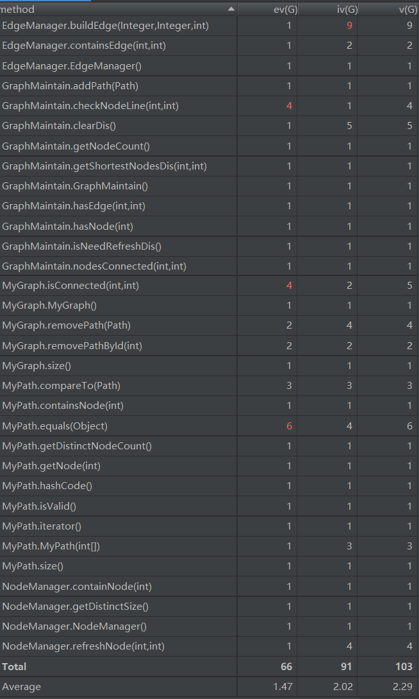Select the GraphMaintain.clearDis() row
Screen dimensions: 419x699
209,126
